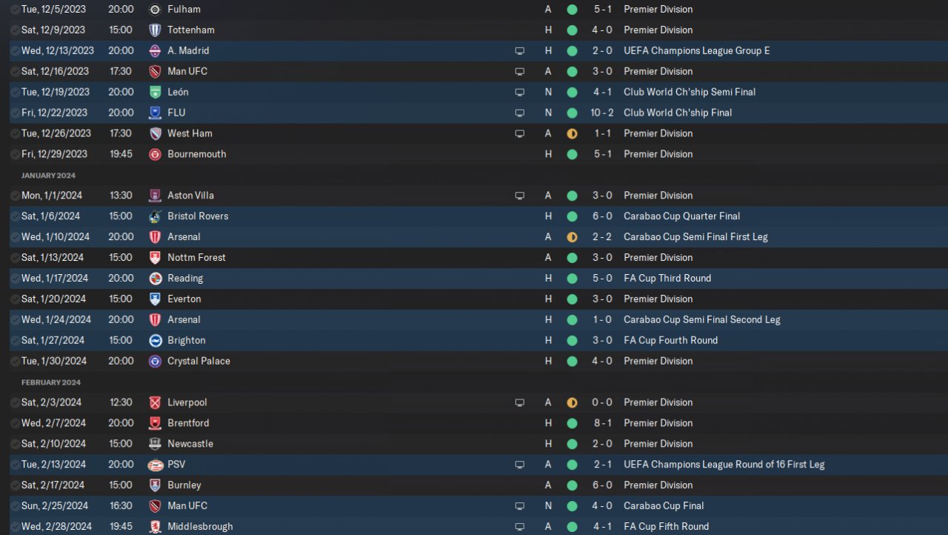Click the TV broadcast icon on A. Madrid row
Screen dimensions: 948x535
[x=520, y=51]
